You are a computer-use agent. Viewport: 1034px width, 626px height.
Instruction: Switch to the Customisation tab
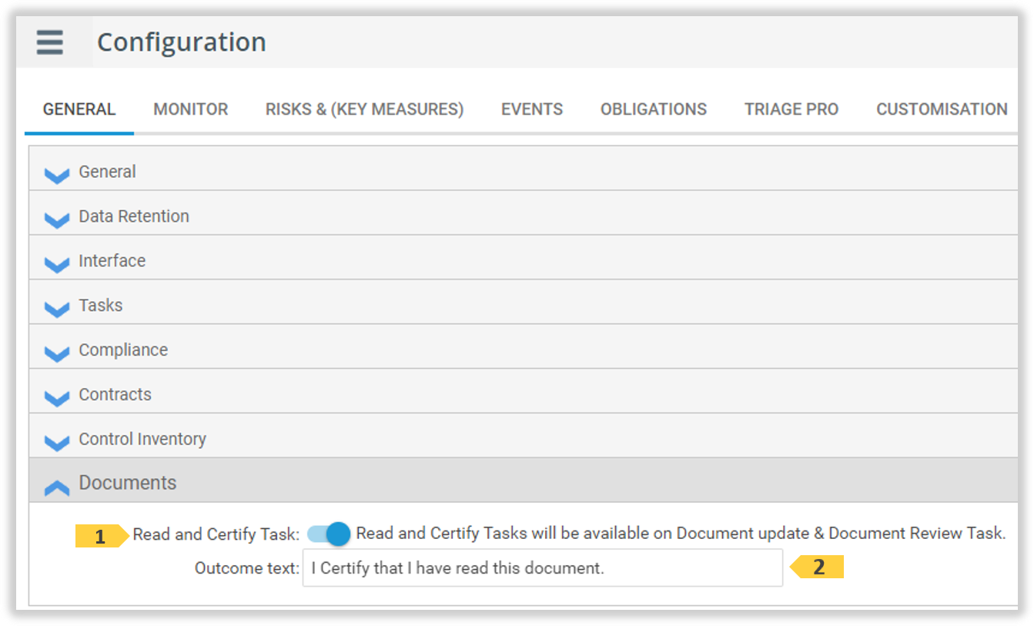[941, 109]
